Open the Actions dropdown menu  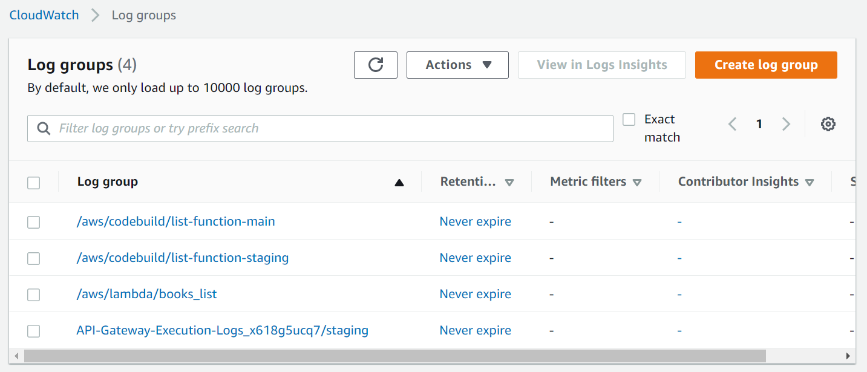pyautogui.click(x=457, y=65)
